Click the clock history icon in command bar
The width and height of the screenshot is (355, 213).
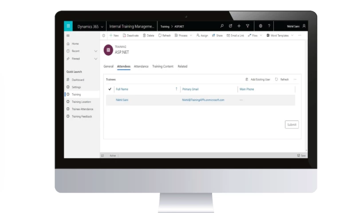coord(104,35)
